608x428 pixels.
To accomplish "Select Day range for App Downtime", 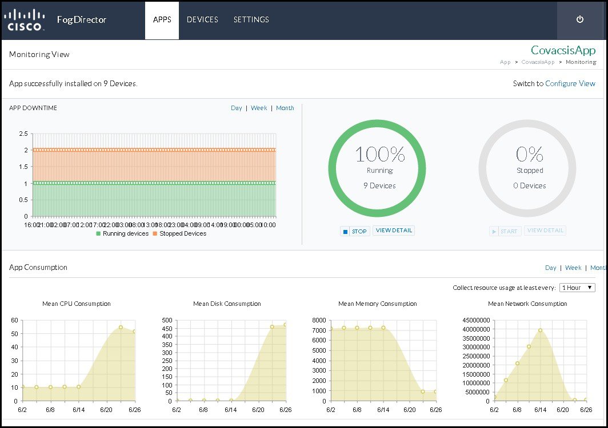I will 236,108.
